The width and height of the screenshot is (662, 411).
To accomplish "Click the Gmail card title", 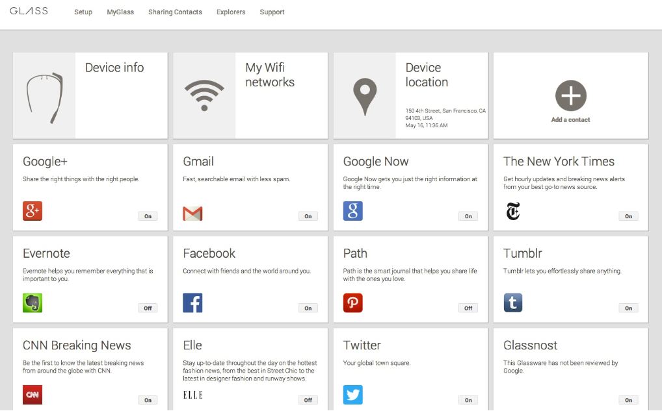I will (198, 162).
